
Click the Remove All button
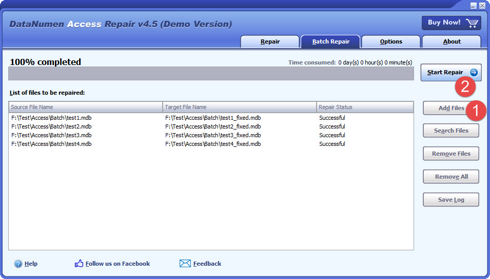click(451, 177)
